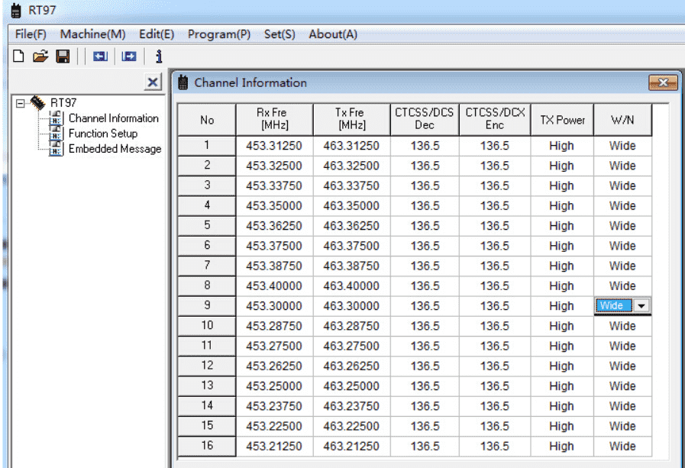Click TX Power cell for channel 5
This screenshot has width=685, height=468.
[x=561, y=226]
